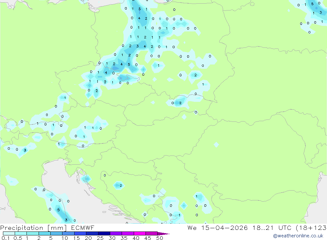Click the date '15-04-2026' in the footer
Image resolution: width=327 pixels, height=240 pixels.
[x=225, y=228]
